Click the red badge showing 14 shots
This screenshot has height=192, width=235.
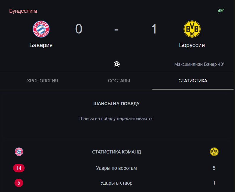click(x=19, y=168)
